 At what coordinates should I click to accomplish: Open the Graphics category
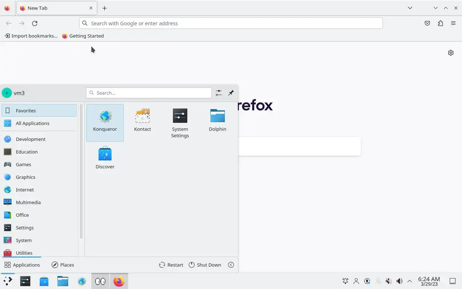click(39, 177)
